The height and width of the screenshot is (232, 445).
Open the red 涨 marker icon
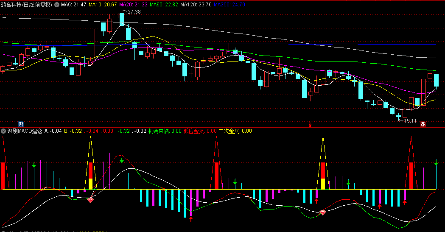coord(423,124)
